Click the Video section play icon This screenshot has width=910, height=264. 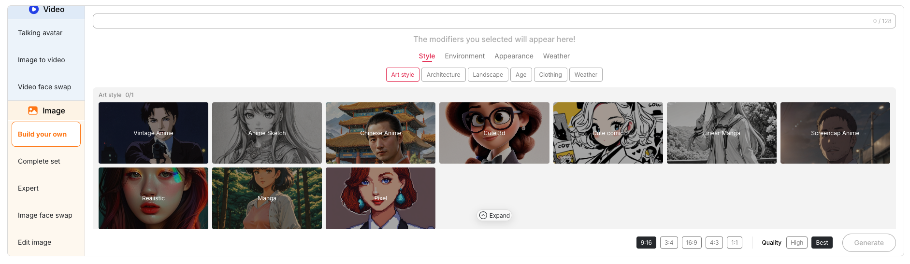(x=34, y=10)
